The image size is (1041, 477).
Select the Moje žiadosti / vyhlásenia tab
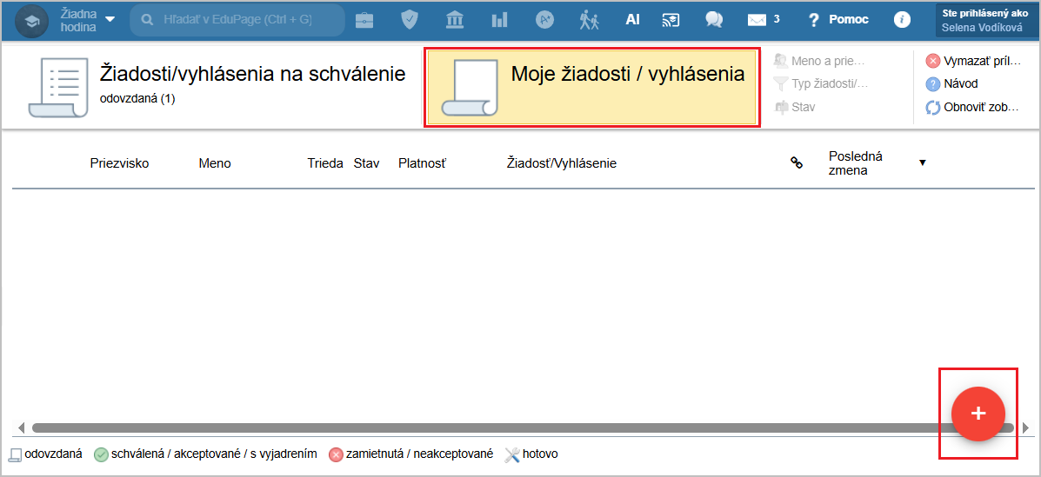pos(592,87)
